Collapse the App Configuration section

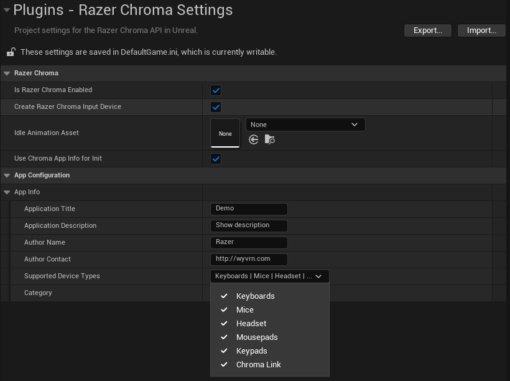tap(7, 176)
